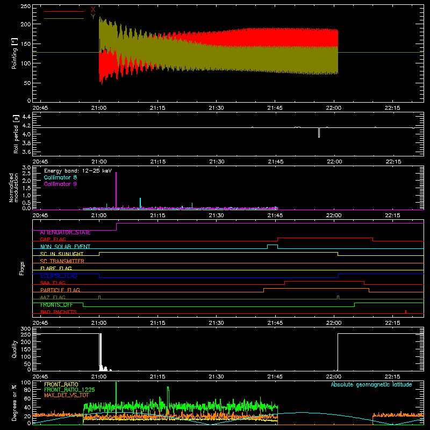This screenshot has height=430, width=430.
Task: Click the Collimator 8 legend entry
Action: tap(60, 177)
